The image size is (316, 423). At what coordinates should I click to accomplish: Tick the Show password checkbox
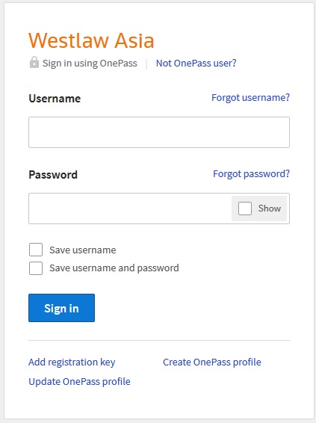[245, 209]
